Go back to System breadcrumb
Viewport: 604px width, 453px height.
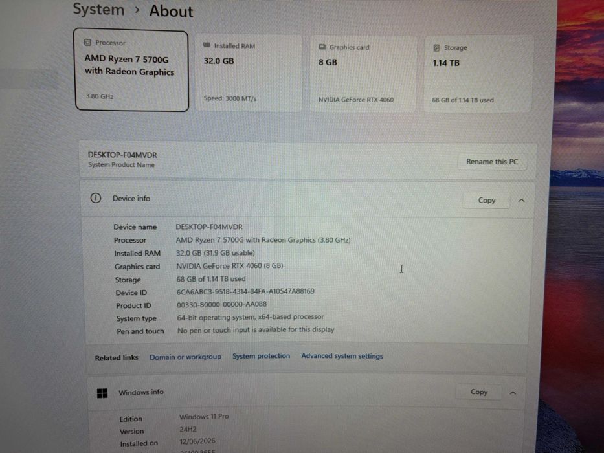click(x=98, y=9)
